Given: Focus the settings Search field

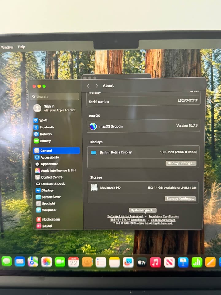Looking at the screenshot, I should 55,96.
